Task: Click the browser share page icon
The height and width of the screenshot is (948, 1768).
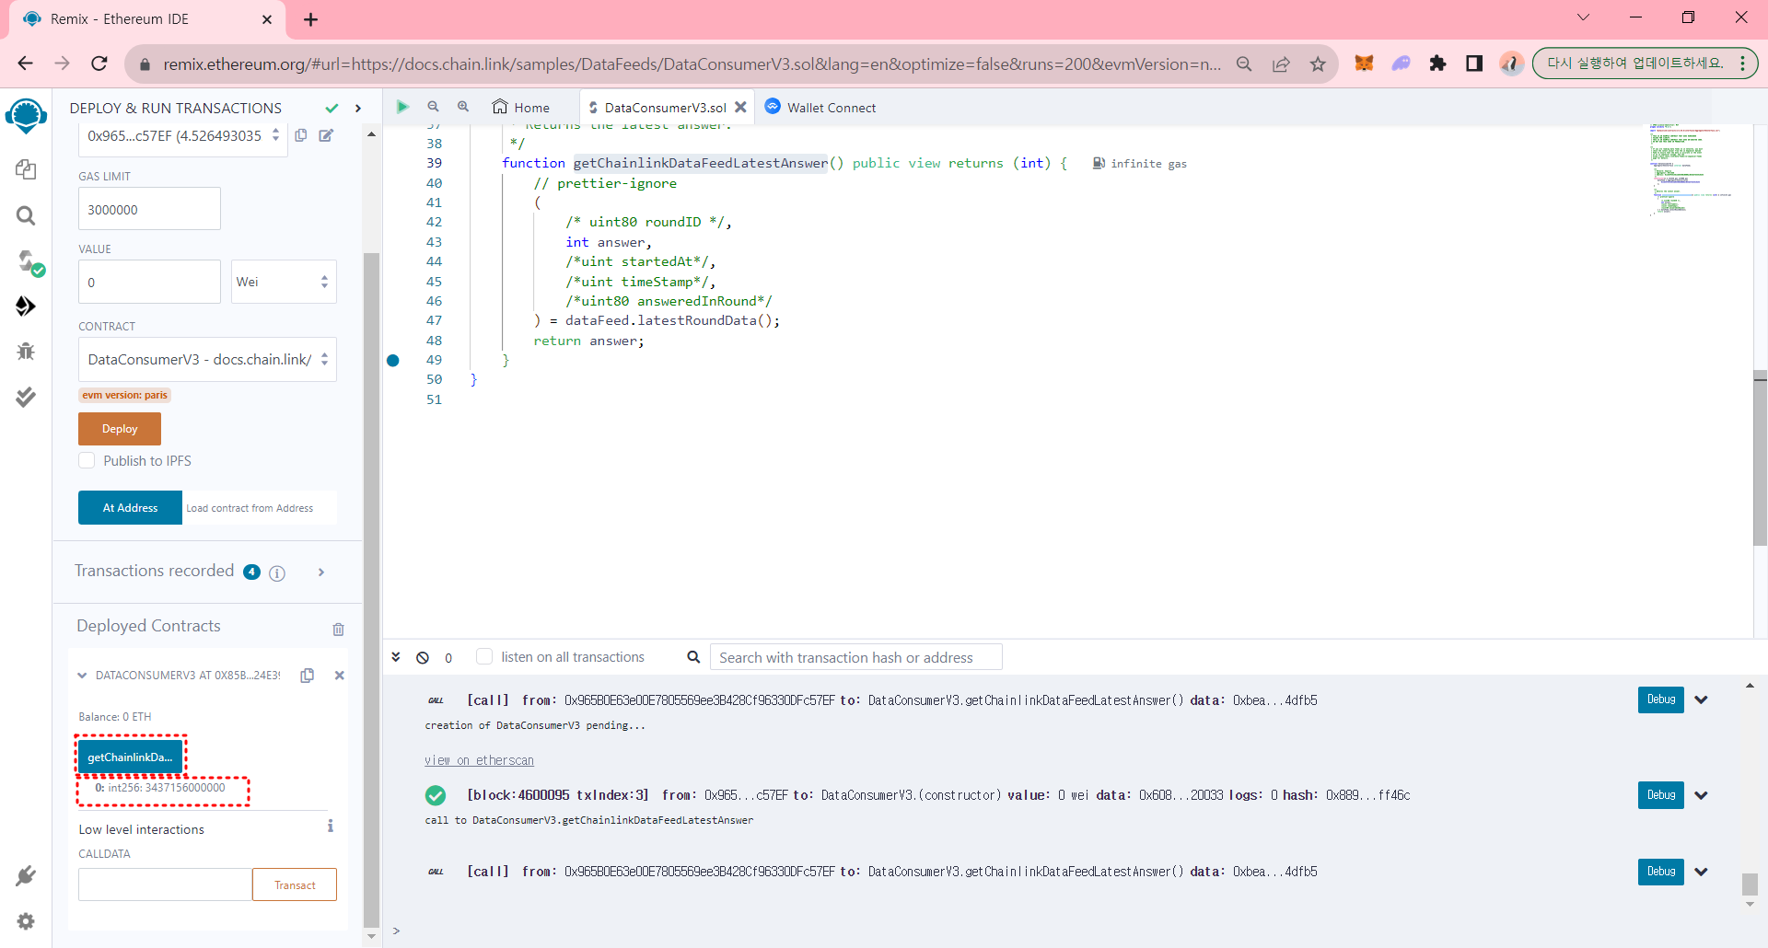Action: click(1281, 64)
